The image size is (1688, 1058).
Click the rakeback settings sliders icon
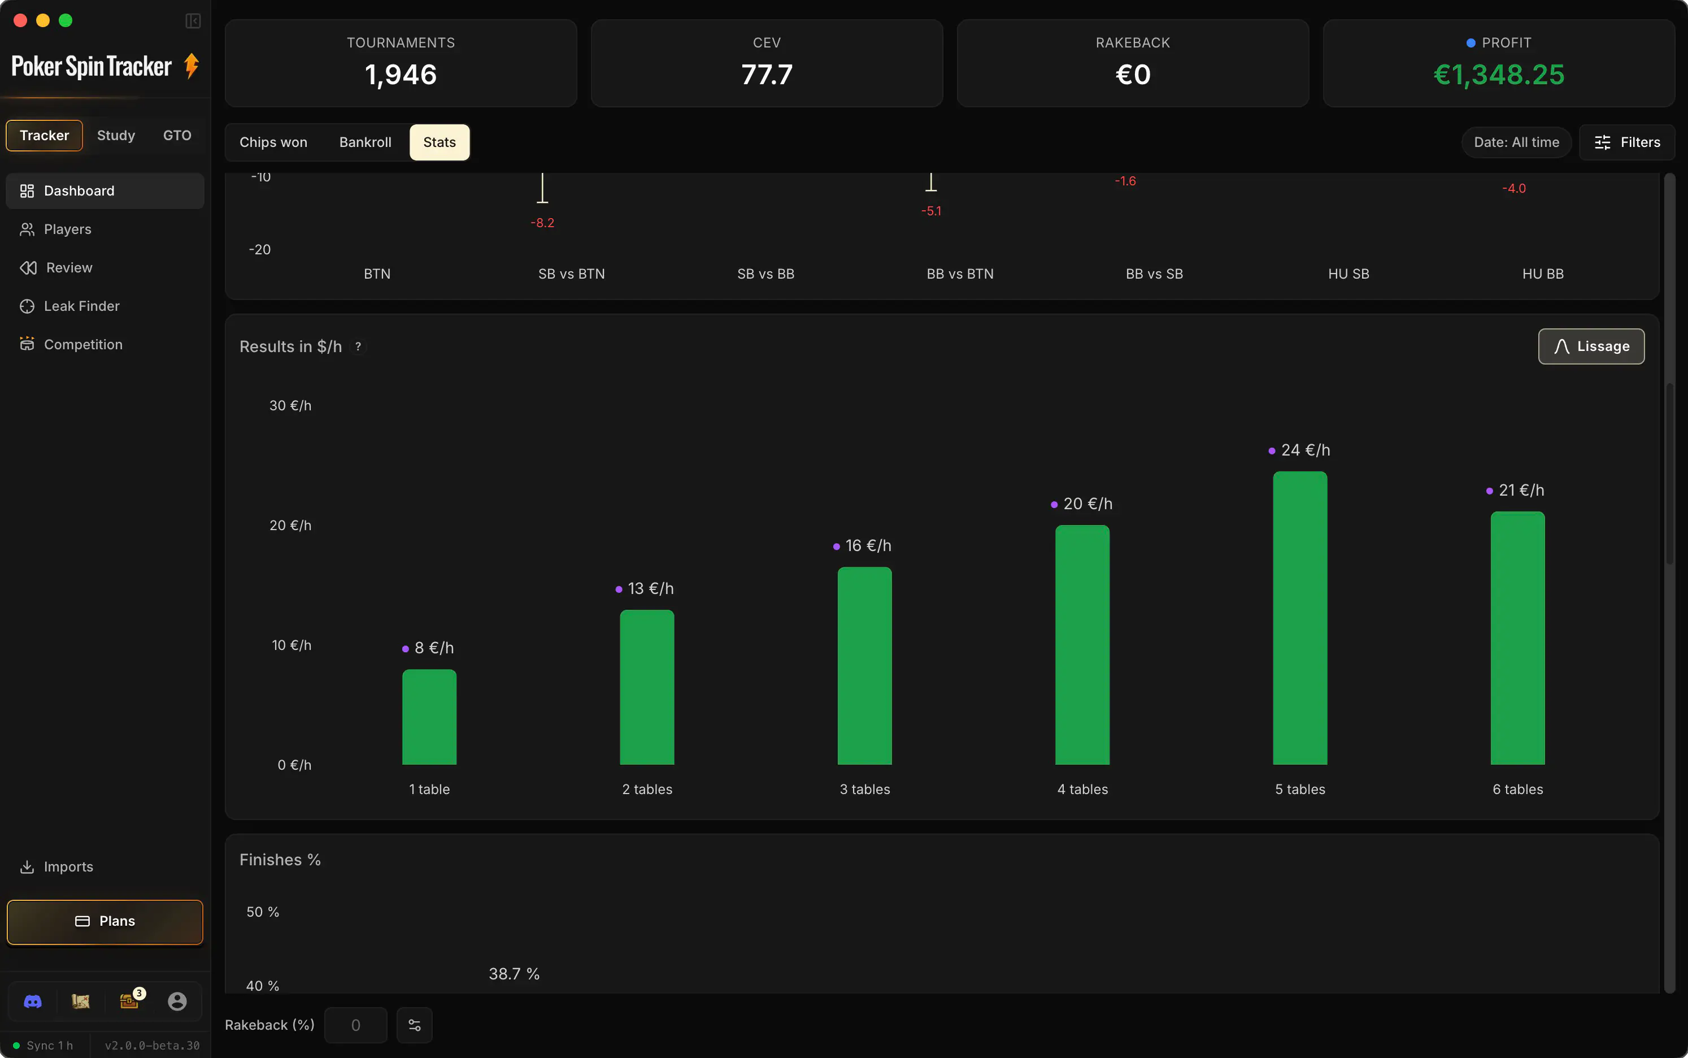point(415,1025)
